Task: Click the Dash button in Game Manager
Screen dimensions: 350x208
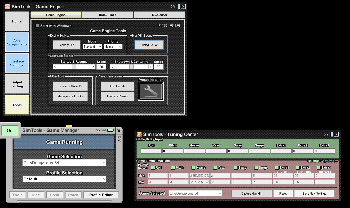Action: [x=55, y=195]
